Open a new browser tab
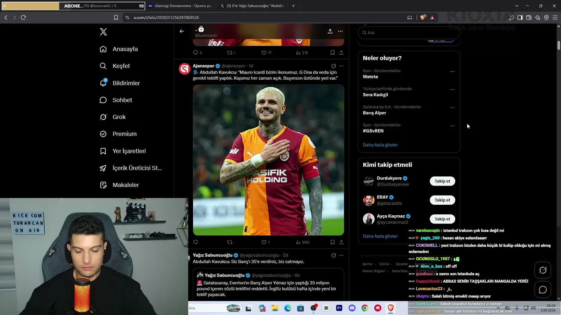 pos(293,6)
